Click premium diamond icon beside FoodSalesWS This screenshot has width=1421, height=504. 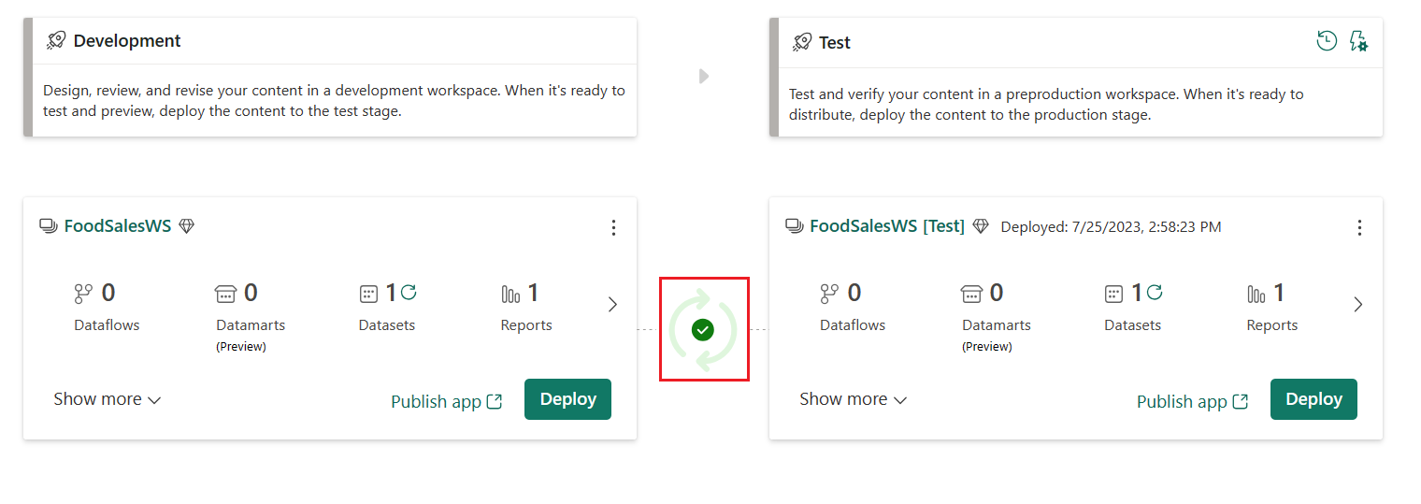click(186, 225)
